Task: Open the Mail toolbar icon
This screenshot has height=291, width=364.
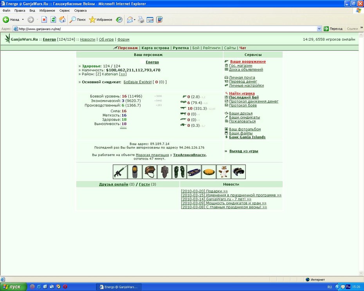Action: click(130, 20)
